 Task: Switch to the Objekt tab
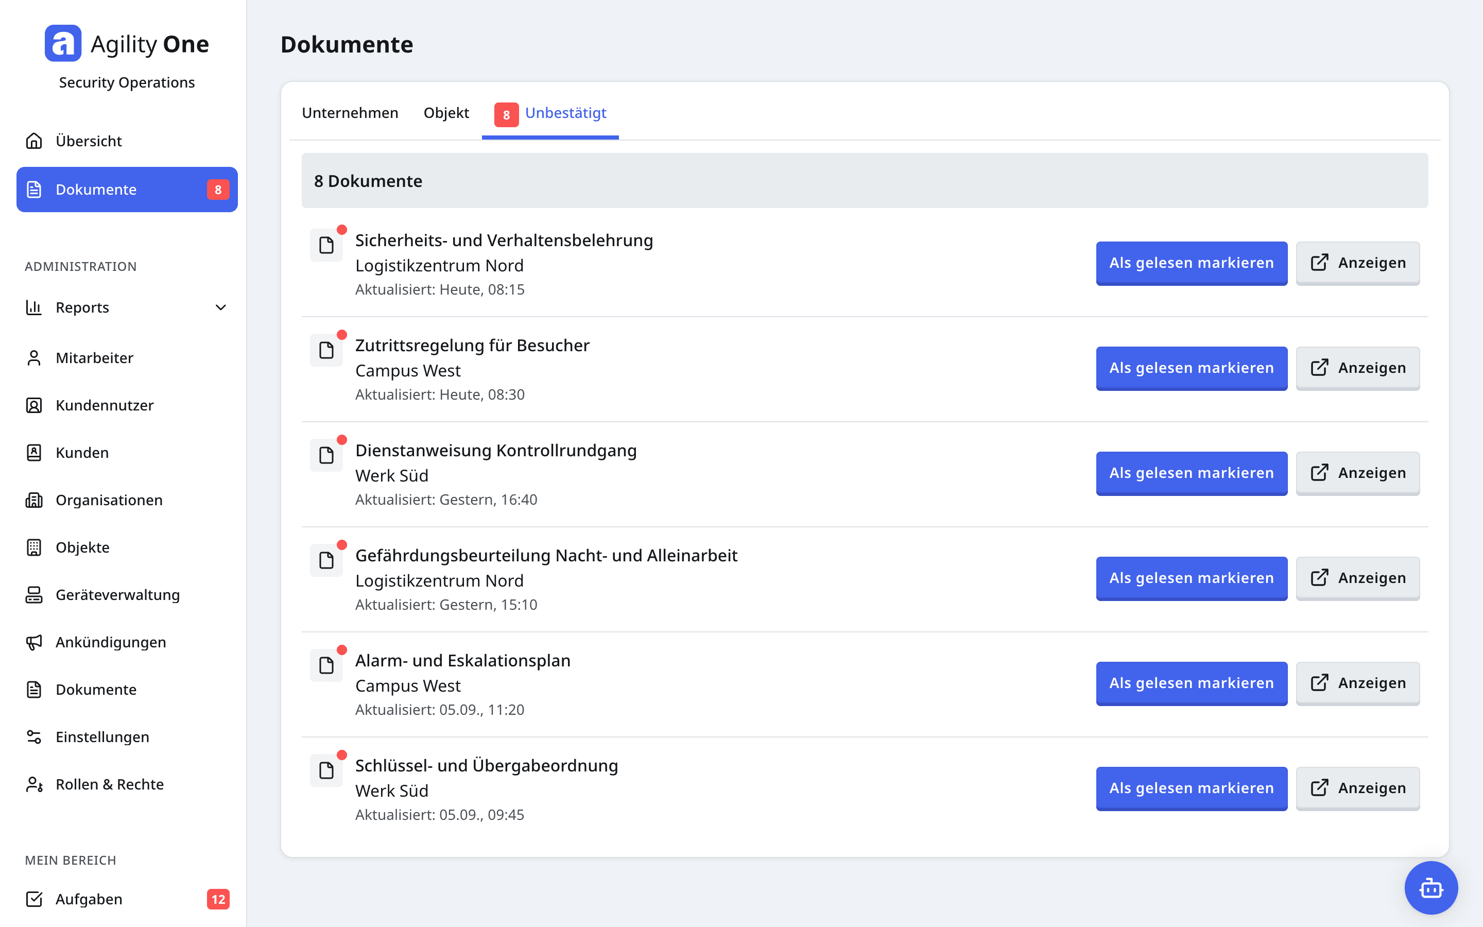pyautogui.click(x=446, y=113)
